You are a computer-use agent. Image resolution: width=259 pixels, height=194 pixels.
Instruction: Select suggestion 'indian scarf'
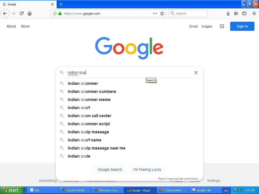pyautogui.click(x=129, y=108)
